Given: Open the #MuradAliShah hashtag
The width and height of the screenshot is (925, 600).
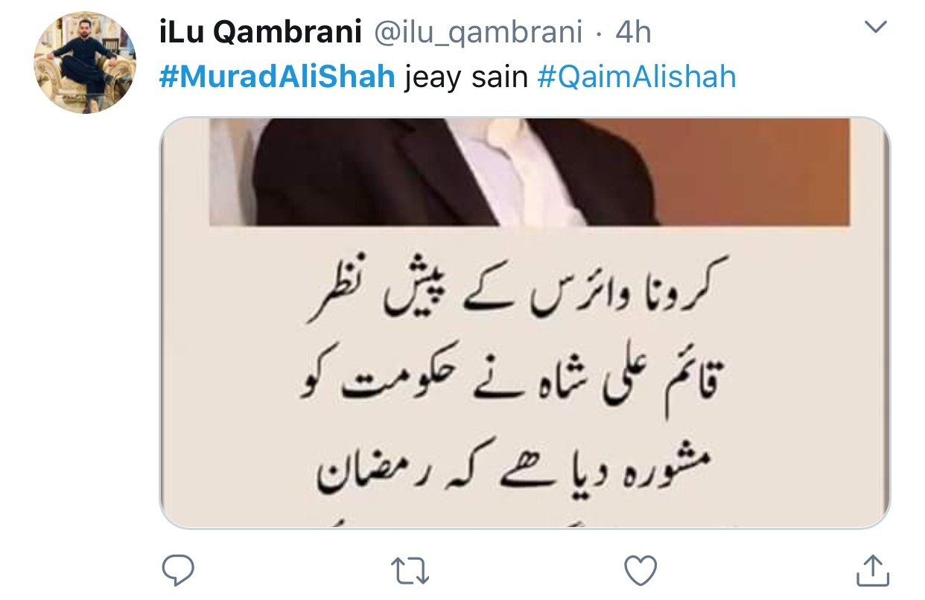Looking at the screenshot, I should [277, 77].
